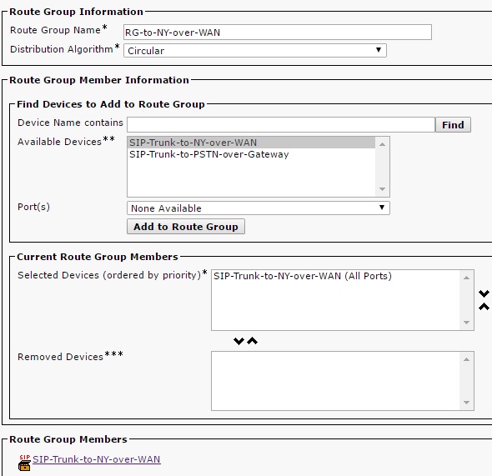Open the Port(s) dropdown
Viewport: 492px width, 476px height.
259,208
